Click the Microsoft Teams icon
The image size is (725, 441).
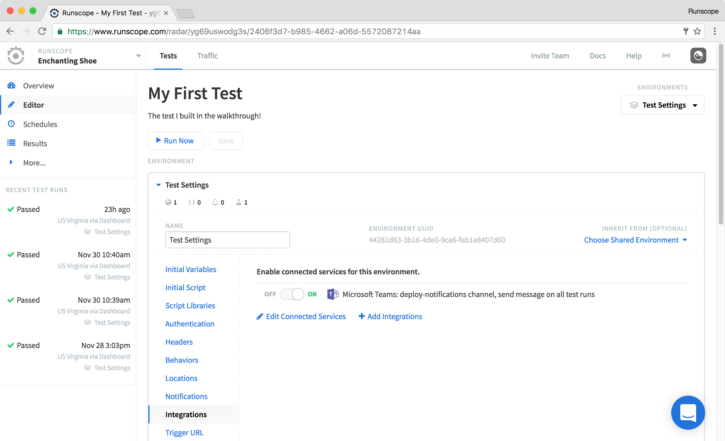333,294
